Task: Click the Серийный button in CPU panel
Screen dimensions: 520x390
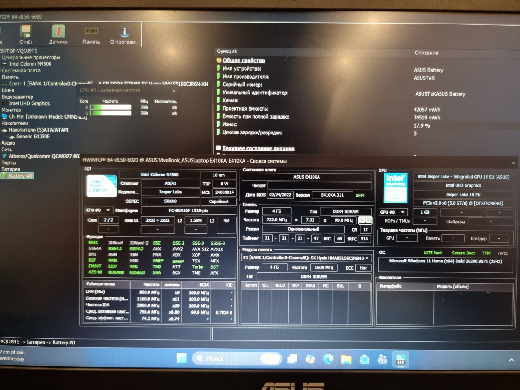Action: (x=219, y=201)
